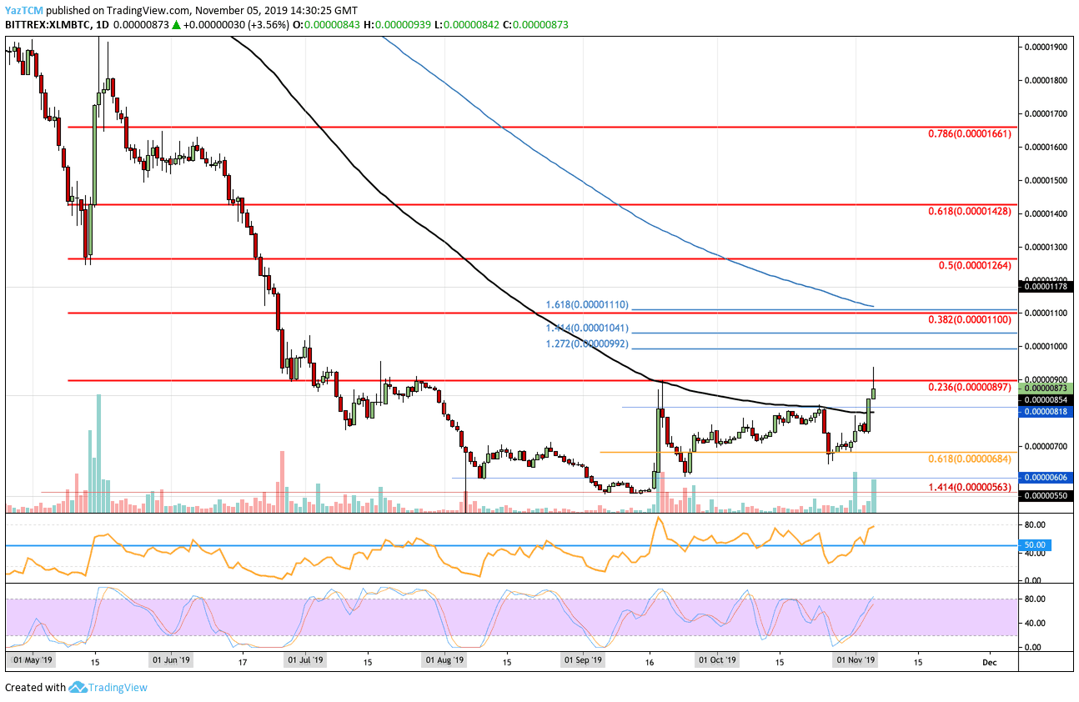Click the 01 Aug '19 date label

point(444,660)
